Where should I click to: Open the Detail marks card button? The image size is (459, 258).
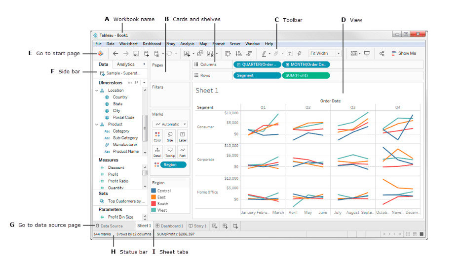tap(157, 152)
